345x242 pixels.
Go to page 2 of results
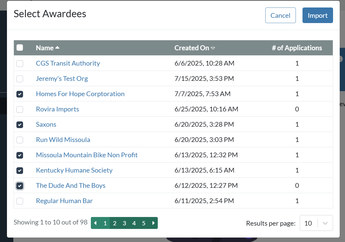click(115, 223)
